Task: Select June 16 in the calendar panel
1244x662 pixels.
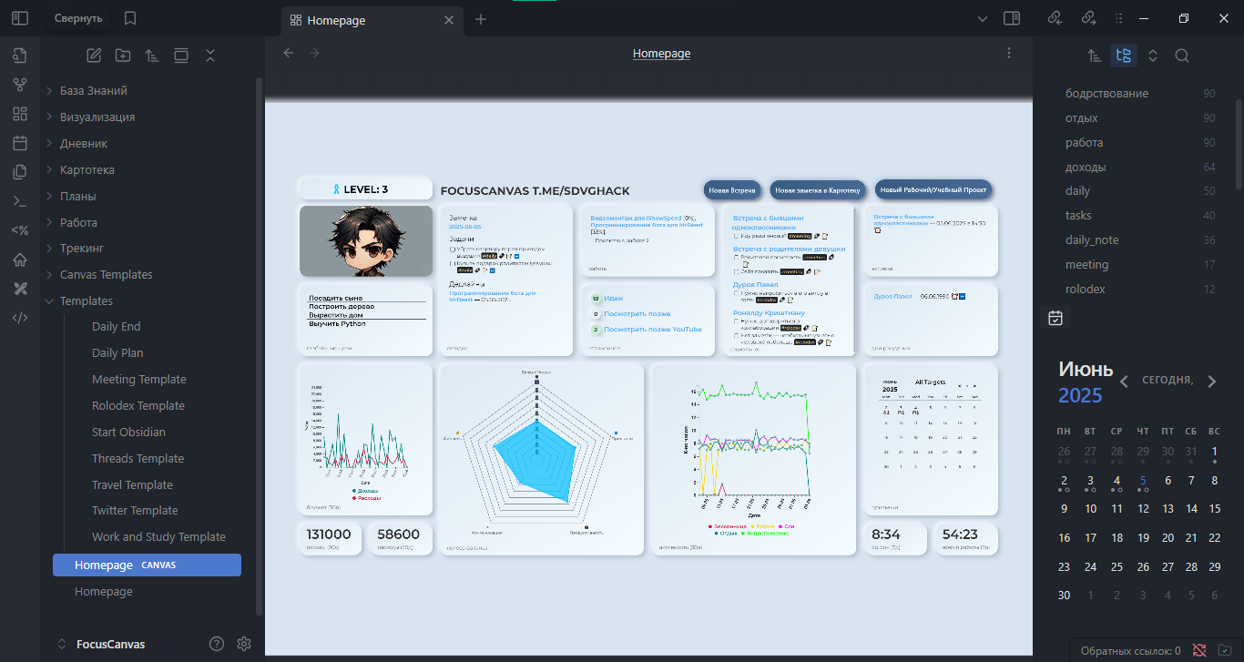Action: pos(1064,537)
